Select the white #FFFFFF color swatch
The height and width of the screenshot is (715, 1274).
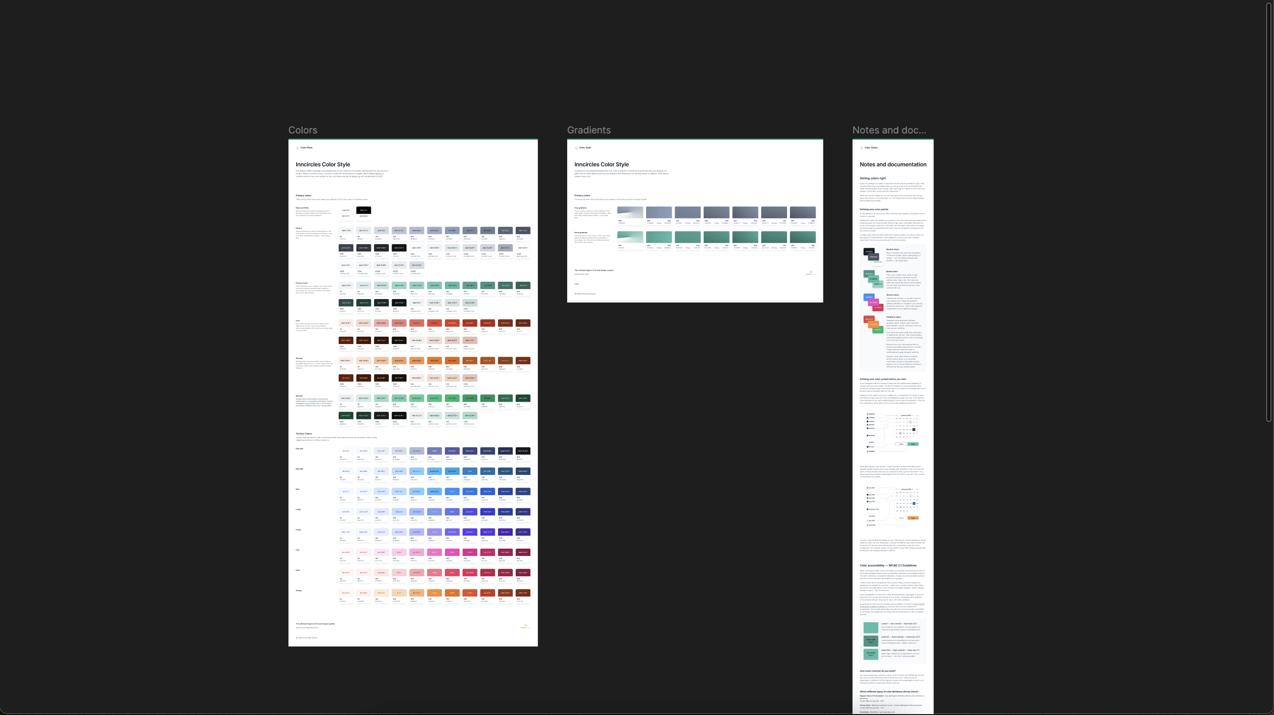346,211
